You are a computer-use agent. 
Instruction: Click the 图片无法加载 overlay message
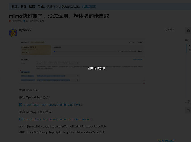96,68
